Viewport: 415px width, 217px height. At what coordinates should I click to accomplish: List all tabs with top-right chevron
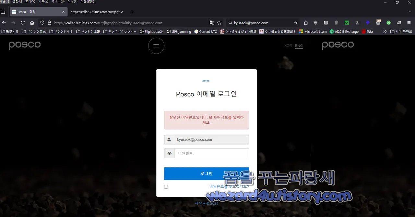click(x=410, y=12)
